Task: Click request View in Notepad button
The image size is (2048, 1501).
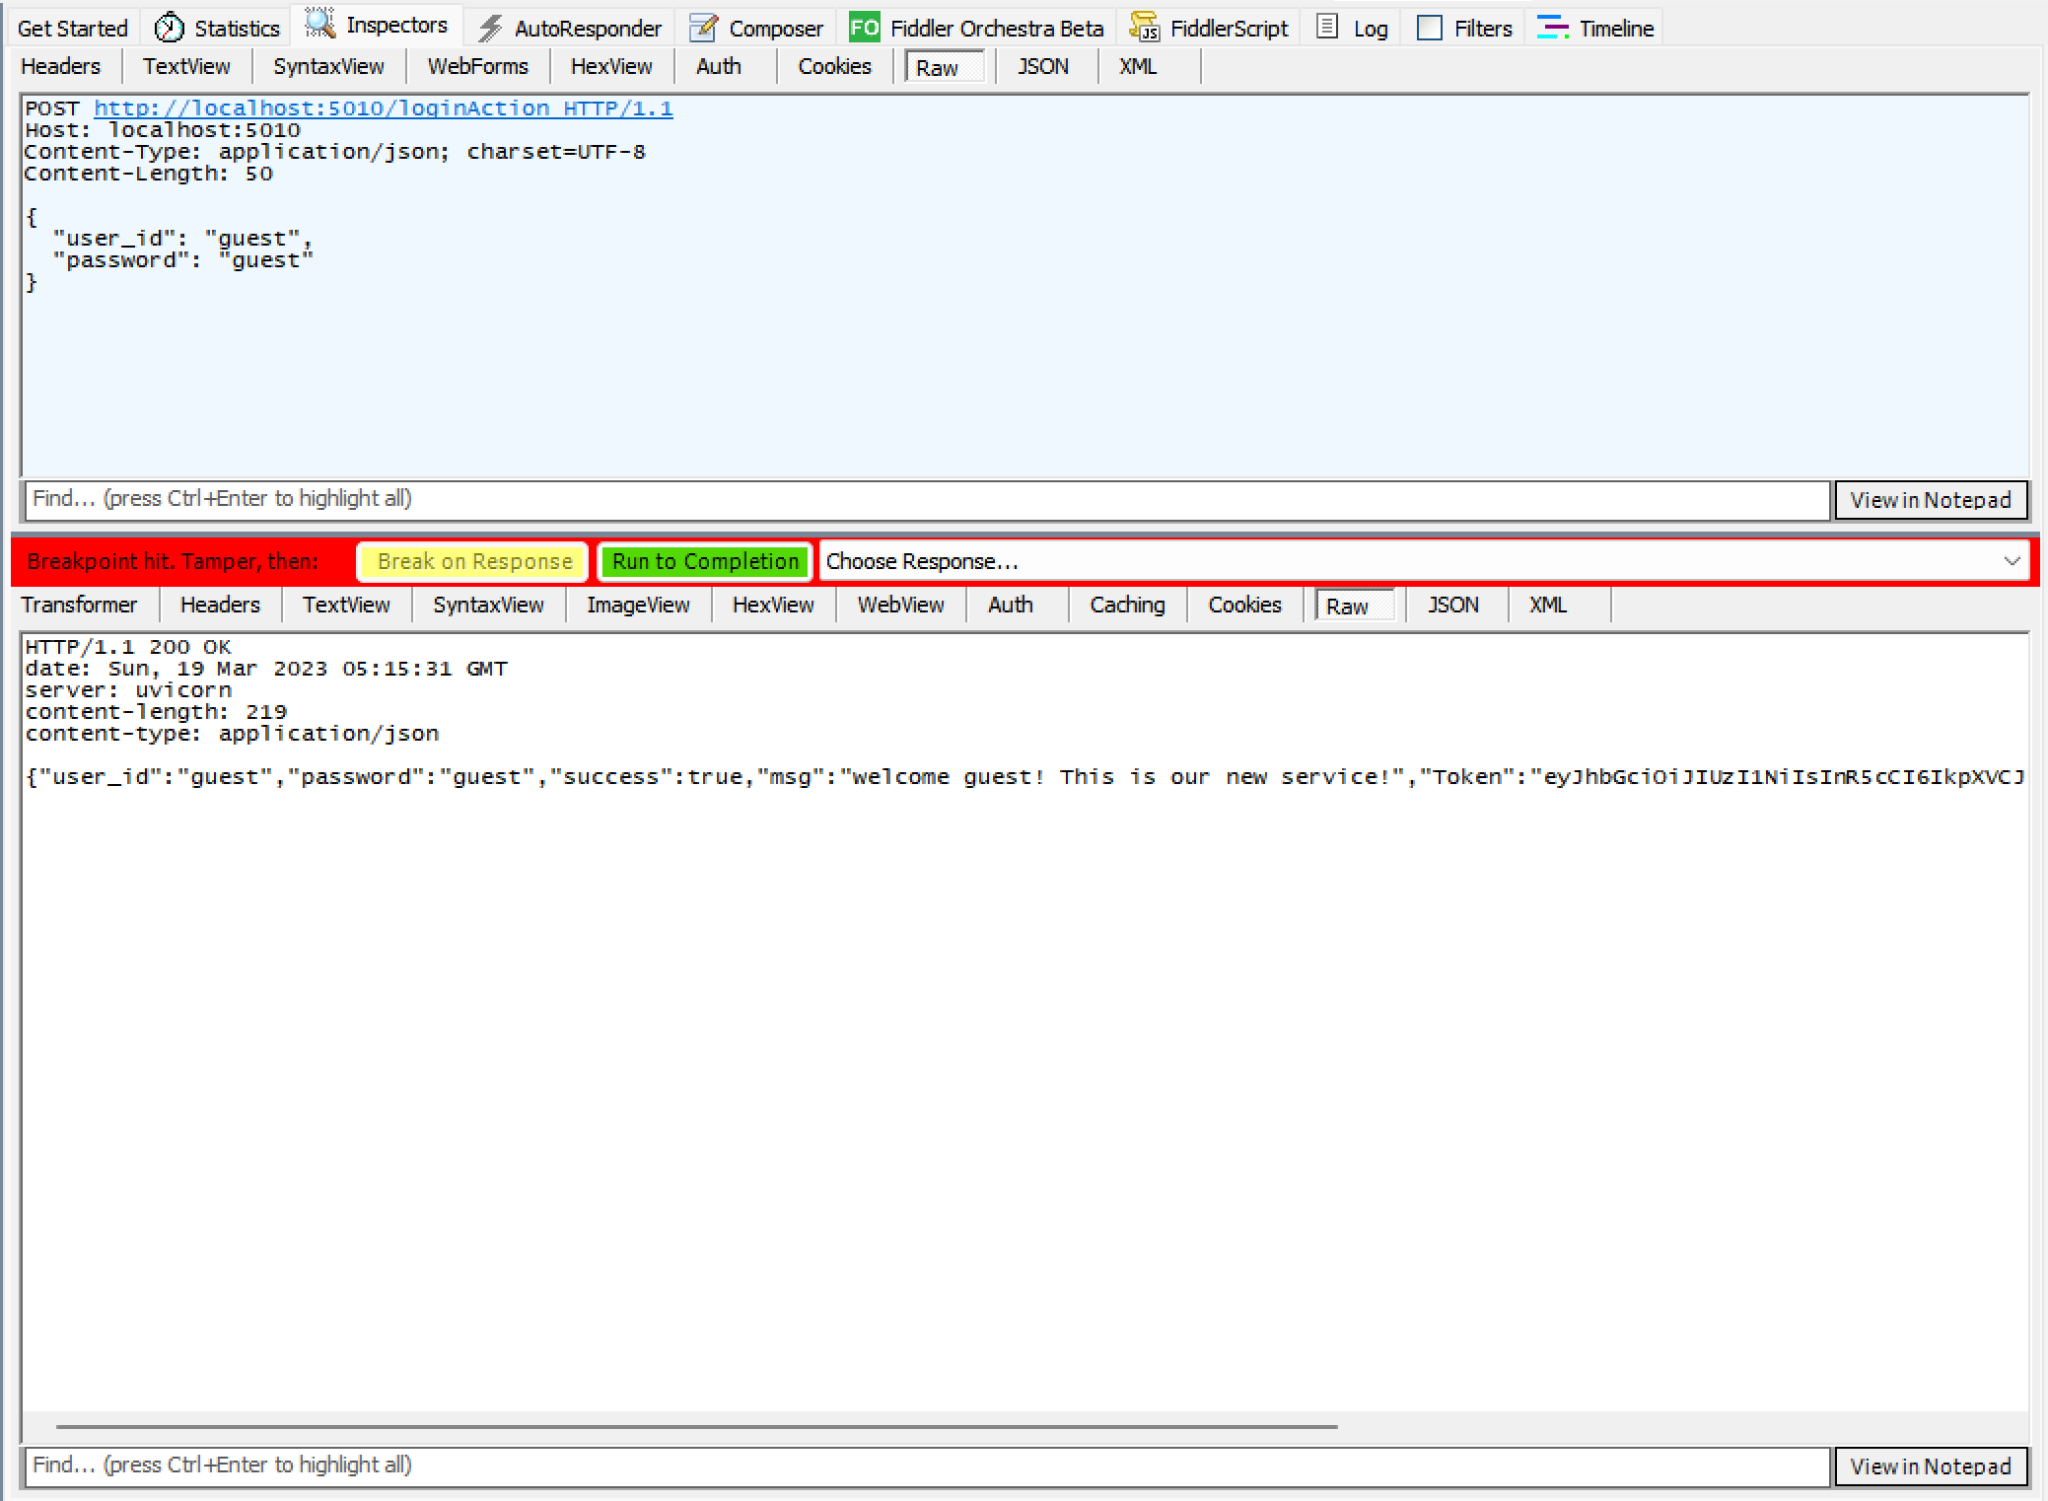Action: coord(1931,500)
